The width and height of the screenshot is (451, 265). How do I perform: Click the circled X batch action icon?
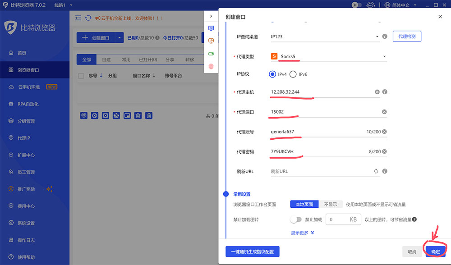pos(95,115)
